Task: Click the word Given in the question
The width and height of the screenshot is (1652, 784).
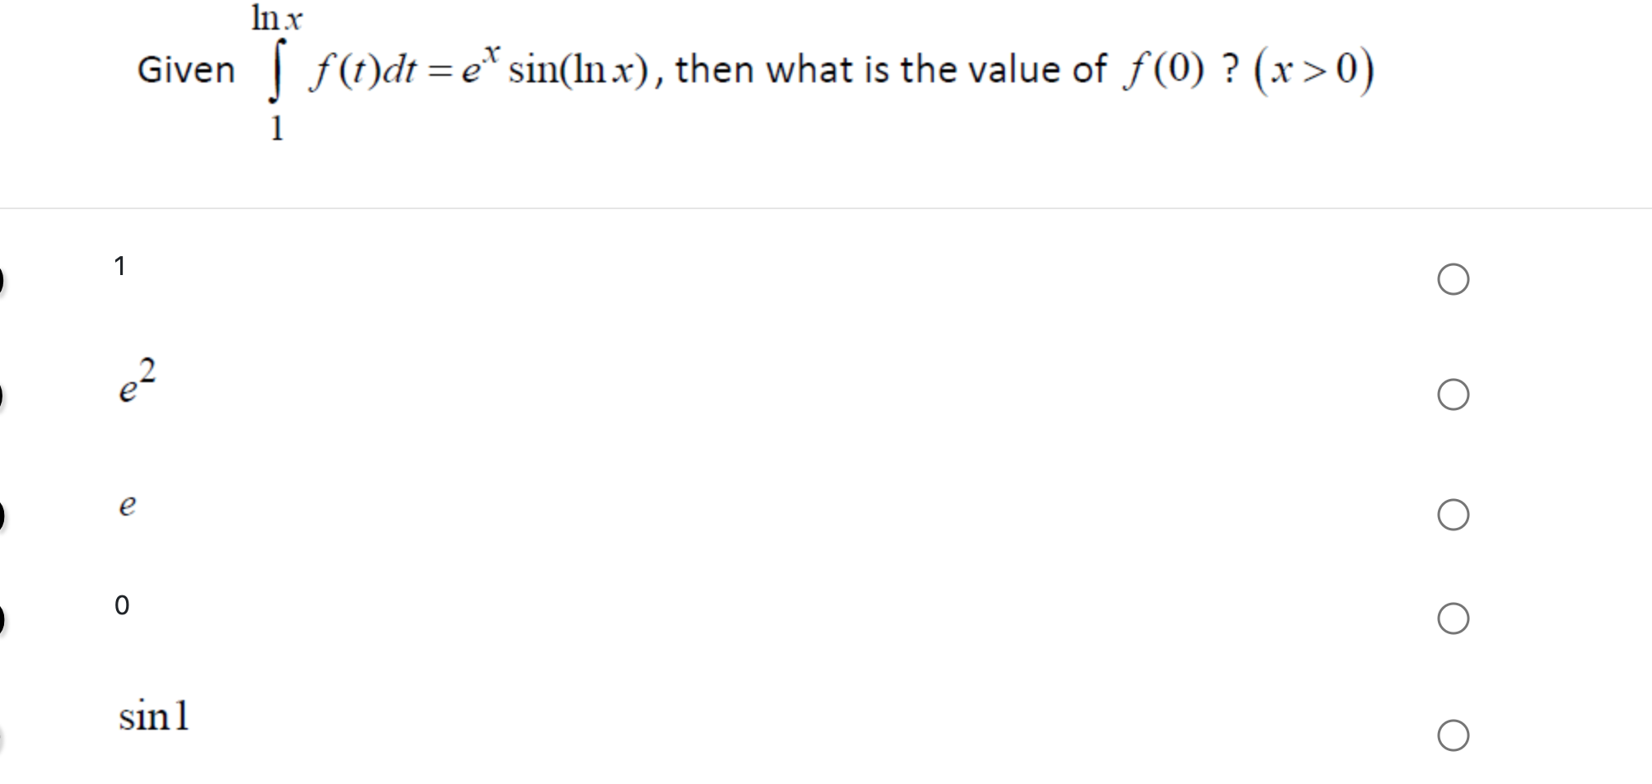Action: (188, 70)
